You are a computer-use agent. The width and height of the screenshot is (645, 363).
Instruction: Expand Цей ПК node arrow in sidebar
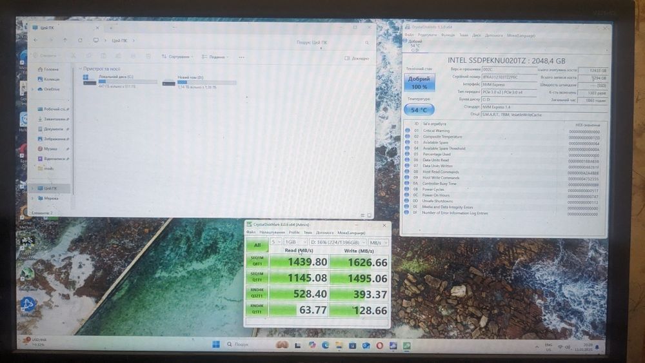coord(33,188)
